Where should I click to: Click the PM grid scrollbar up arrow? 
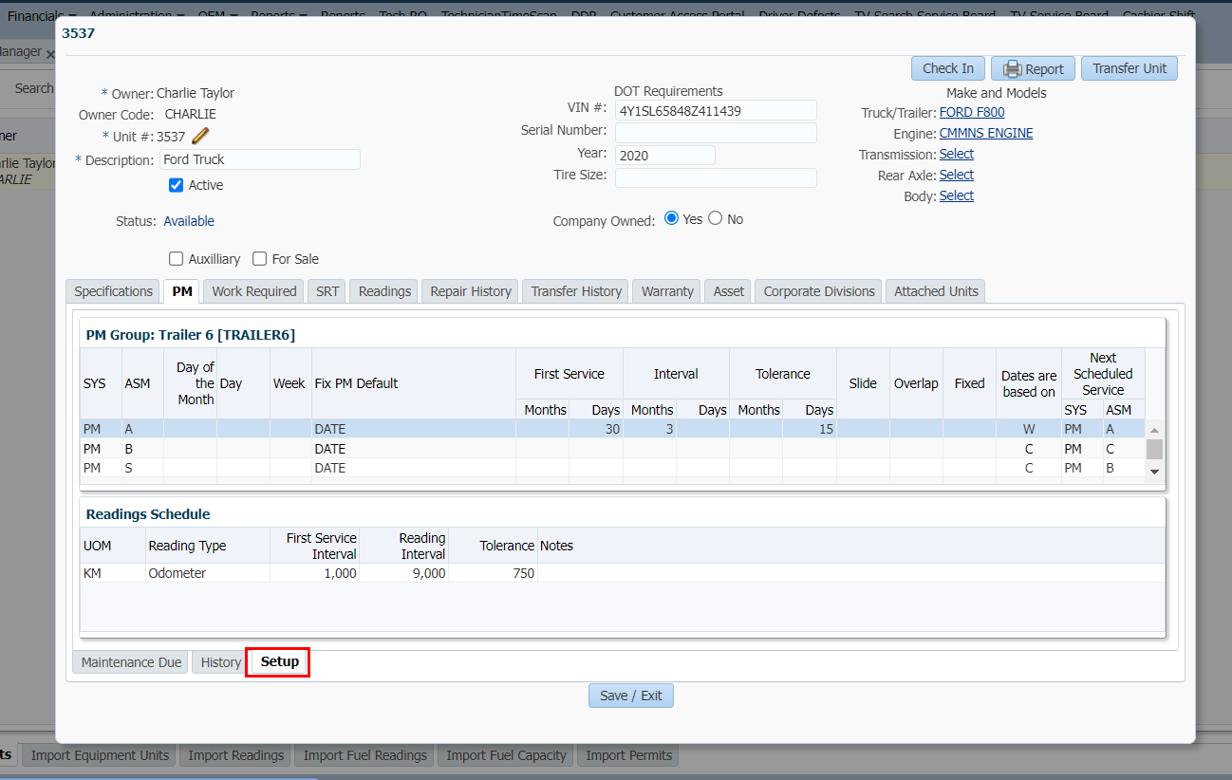1154,431
